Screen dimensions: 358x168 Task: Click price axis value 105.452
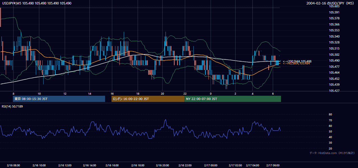[x=334, y=79]
